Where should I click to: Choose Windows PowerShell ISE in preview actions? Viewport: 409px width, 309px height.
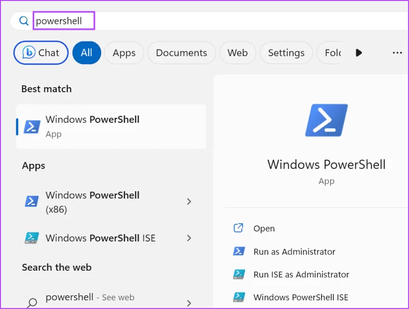coord(301,297)
